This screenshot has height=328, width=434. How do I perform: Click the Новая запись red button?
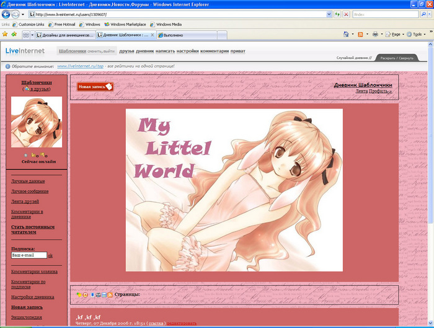pyautogui.click(x=95, y=87)
